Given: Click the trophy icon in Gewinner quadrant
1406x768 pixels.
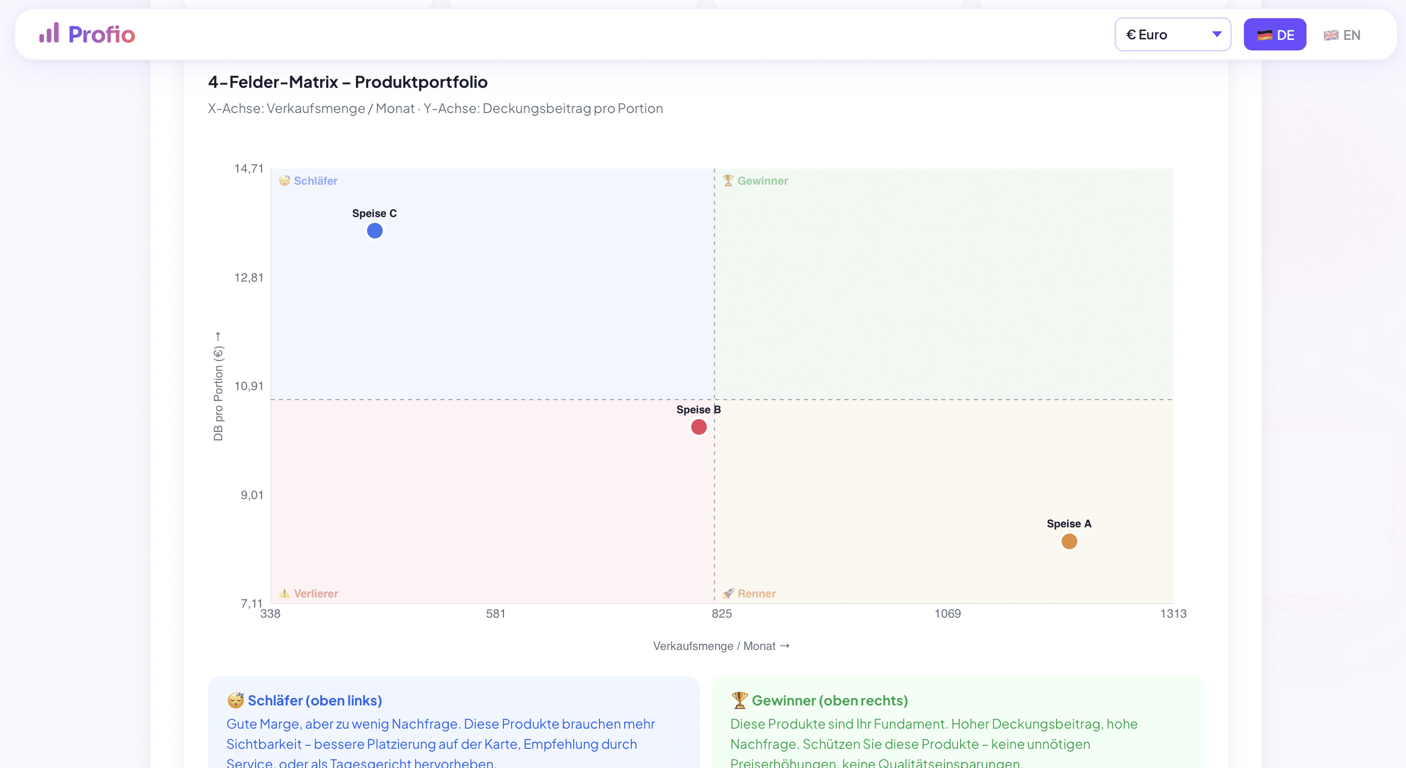Looking at the screenshot, I should (x=728, y=181).
